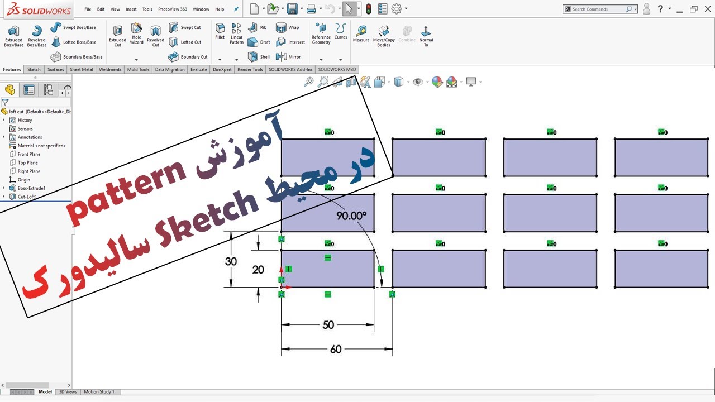Expand the Options gear dropdown arrow
Image resolution: width=715 pixels, height=402 pixels.
click(406, 9)
